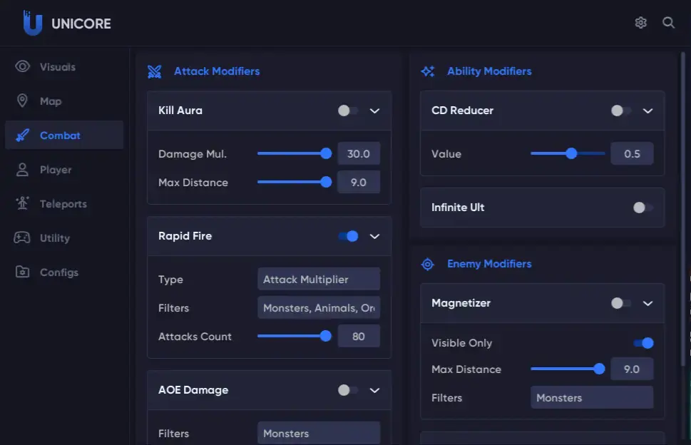The height and width of the screenshot is (445, 691).
Task: Switch to the Map tab
Action: tap(64, 101)
